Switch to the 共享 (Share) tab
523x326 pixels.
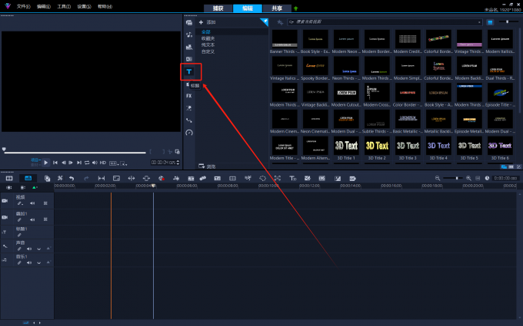point(277,8)
